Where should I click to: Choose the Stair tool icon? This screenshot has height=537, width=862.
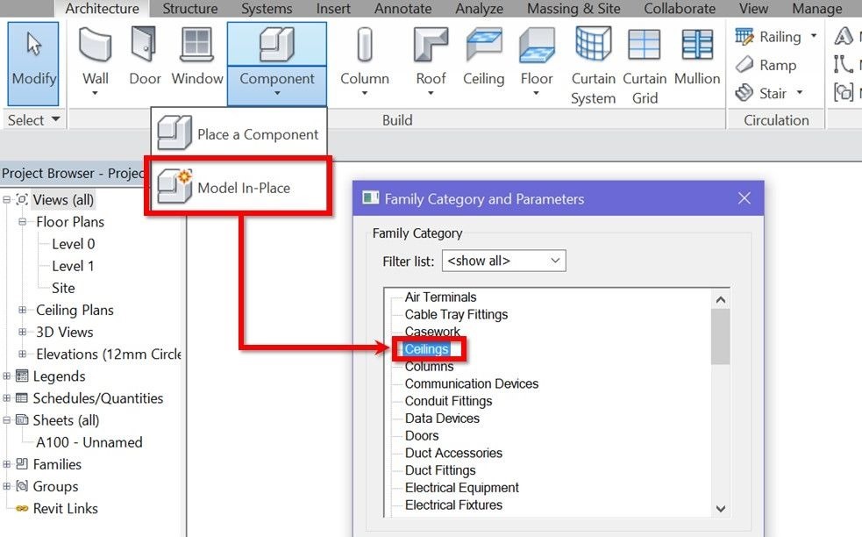(744, 92)
